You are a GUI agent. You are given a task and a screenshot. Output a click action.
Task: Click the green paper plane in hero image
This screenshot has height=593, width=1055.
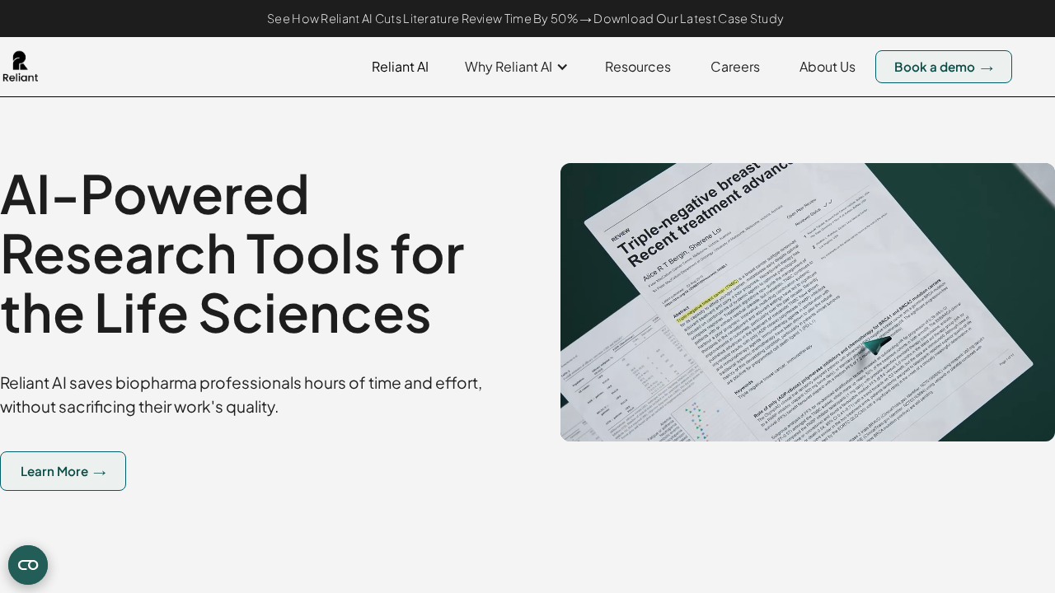pos(875,344)
